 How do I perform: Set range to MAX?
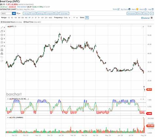50,18
